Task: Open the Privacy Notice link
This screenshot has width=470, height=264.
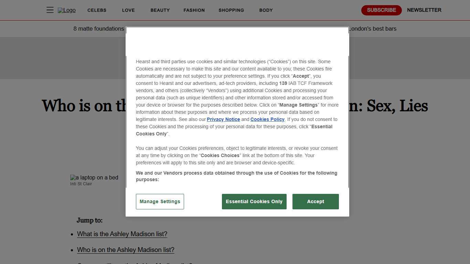Action: click(x=223, y=119)
